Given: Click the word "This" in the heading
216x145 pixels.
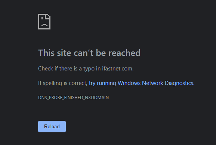Looking at the screenshot, I should [x=46, y=53].
